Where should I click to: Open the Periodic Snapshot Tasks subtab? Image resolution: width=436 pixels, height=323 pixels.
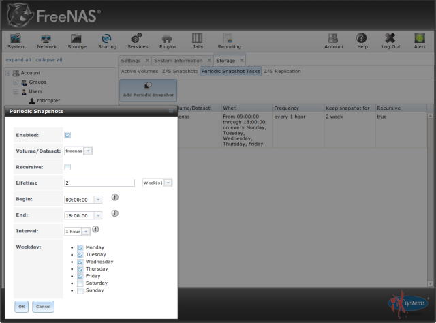(x=230, y=72)
